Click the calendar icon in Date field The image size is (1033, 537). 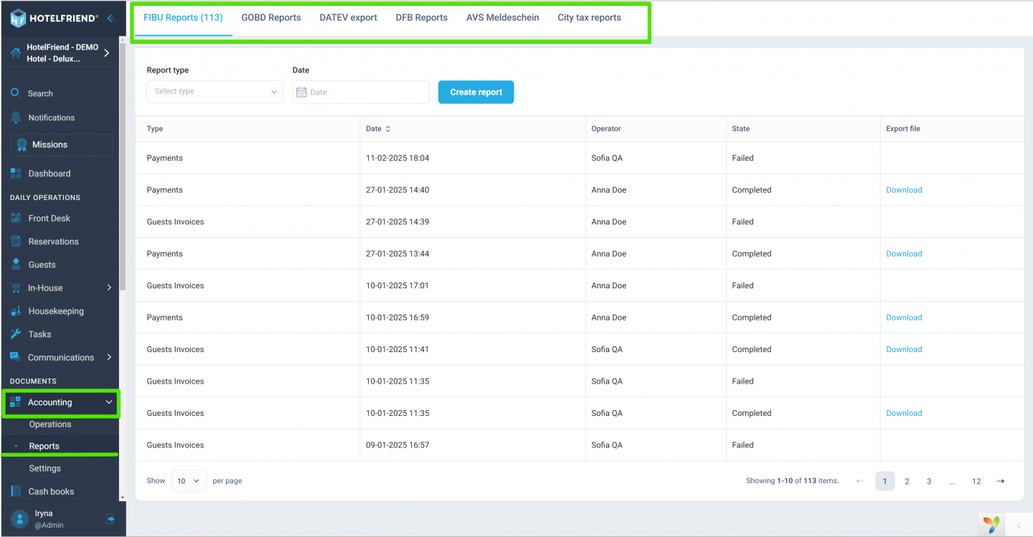(x=301, y=92)
